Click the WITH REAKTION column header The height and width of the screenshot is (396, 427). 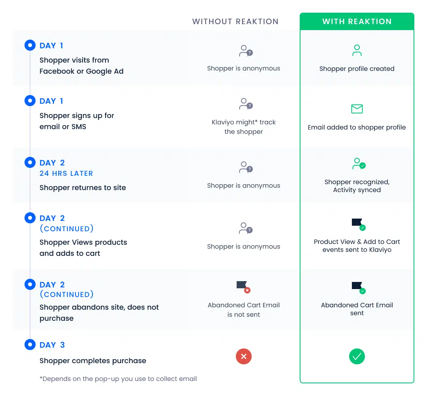tap(357, 21)
